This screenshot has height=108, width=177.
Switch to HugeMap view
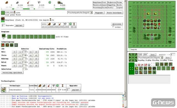(141, 60)
